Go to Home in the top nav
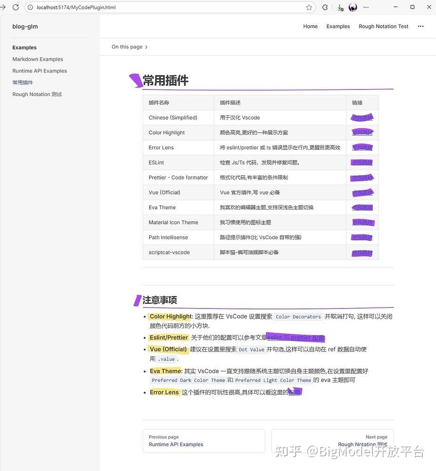436x471 pixels. (x=310, y=26)
